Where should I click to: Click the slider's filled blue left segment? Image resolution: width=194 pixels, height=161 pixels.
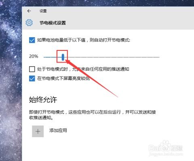point(53,57)
